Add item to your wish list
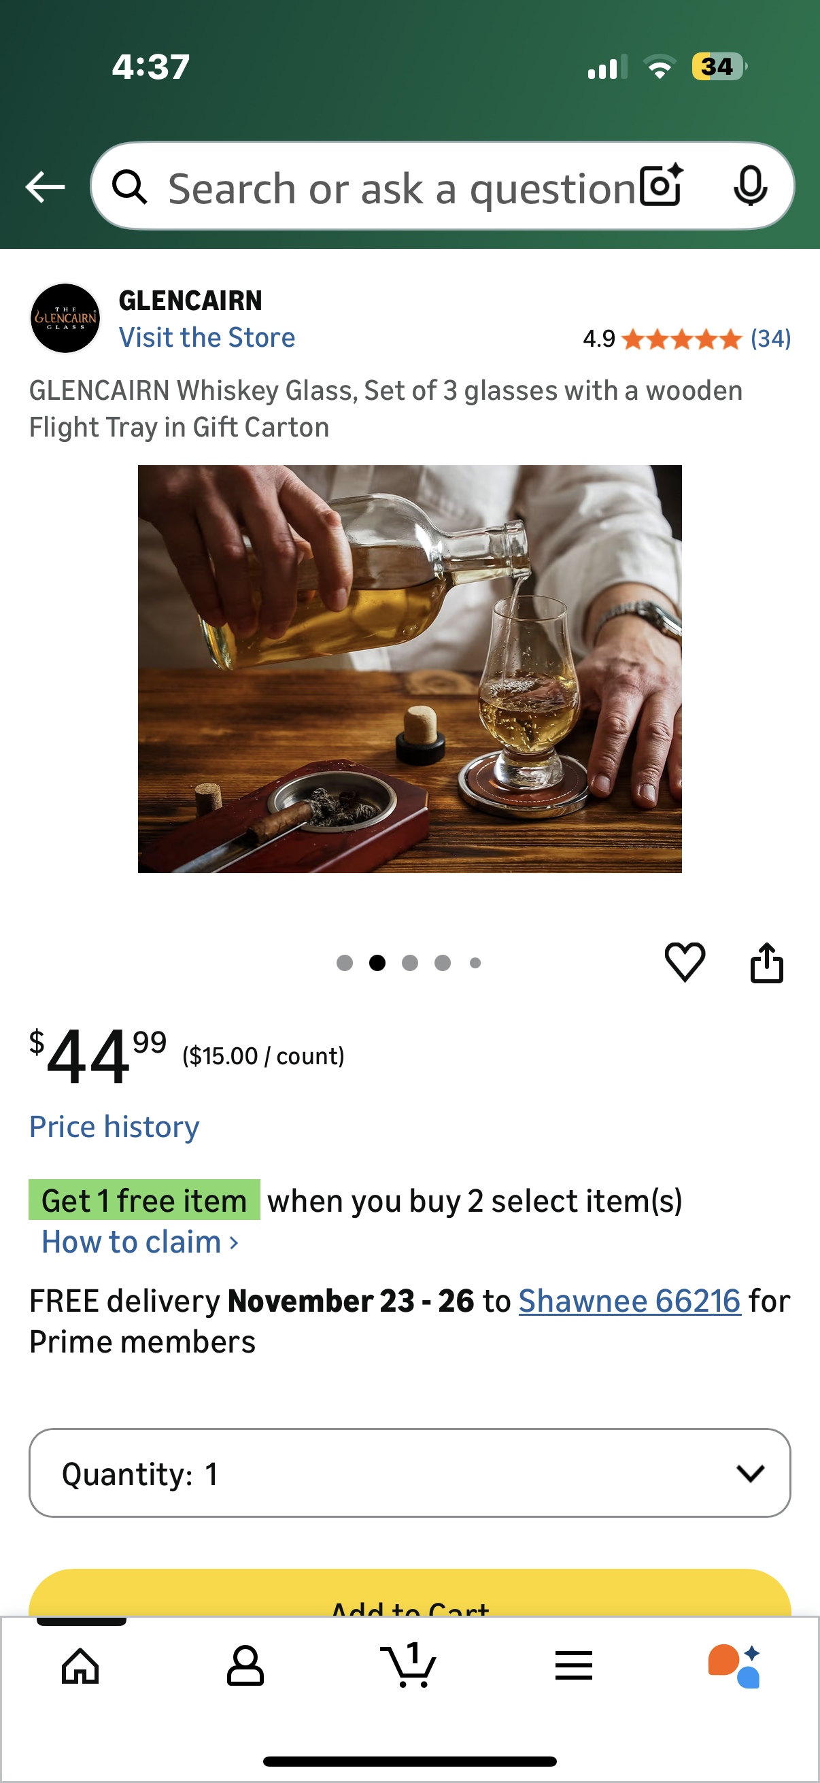This screenshot has height=1783, width=820. (x=684, y=962)
